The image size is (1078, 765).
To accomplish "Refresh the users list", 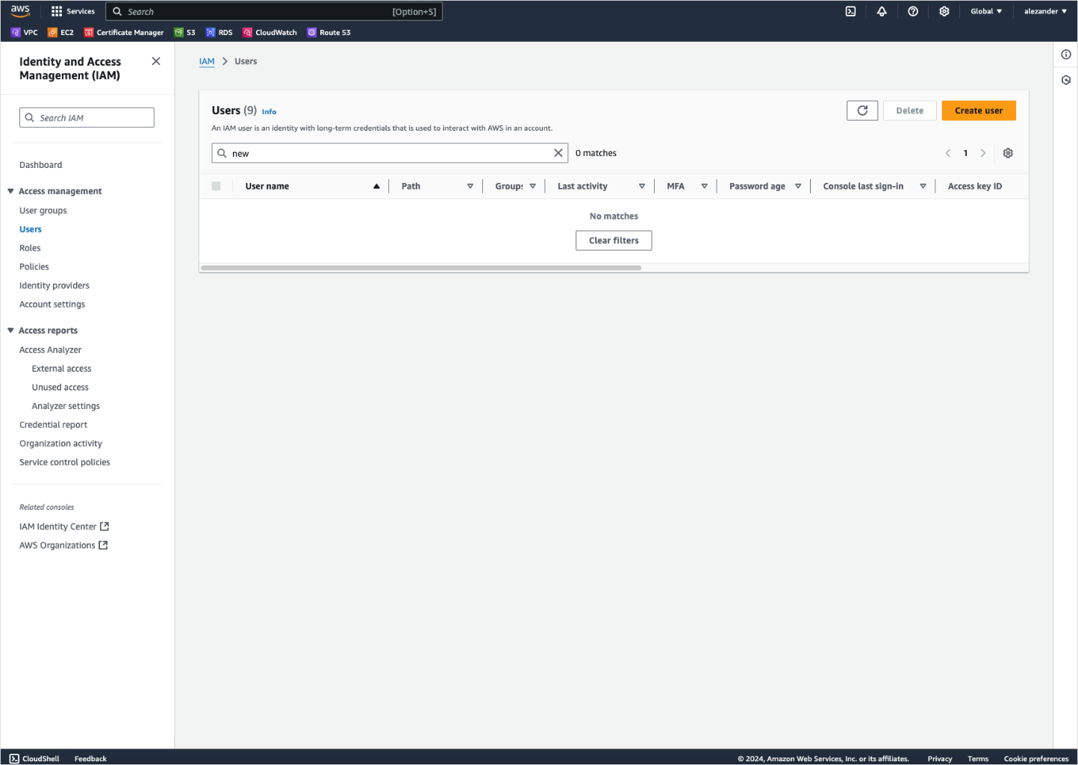I will 862,110.
